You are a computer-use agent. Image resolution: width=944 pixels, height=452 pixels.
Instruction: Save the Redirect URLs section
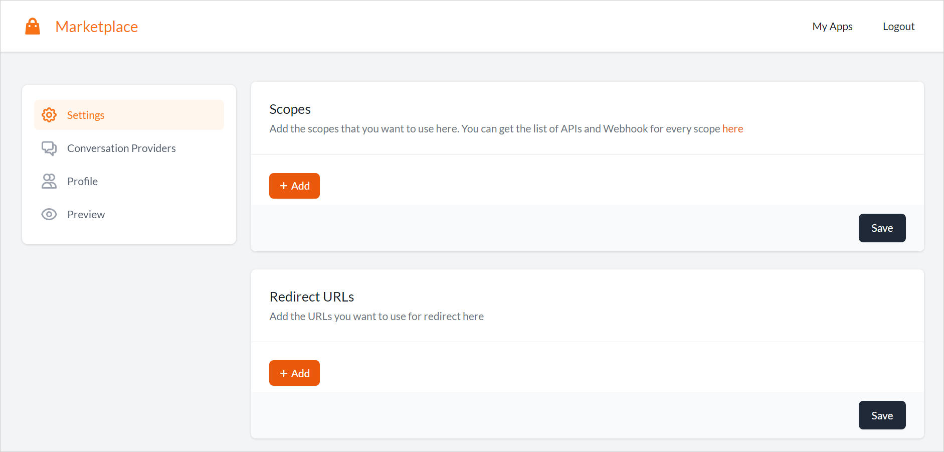882,415
